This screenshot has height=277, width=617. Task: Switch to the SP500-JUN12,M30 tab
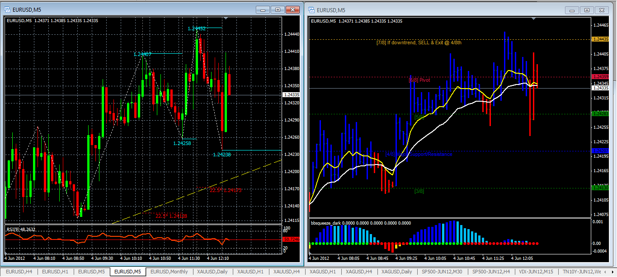pyautogui.click(x=443, y=272)
